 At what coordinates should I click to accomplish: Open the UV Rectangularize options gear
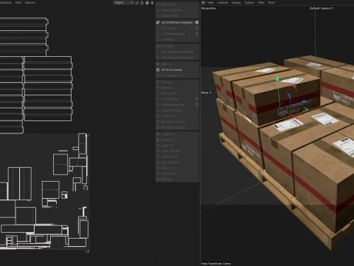tap(197, 105)
